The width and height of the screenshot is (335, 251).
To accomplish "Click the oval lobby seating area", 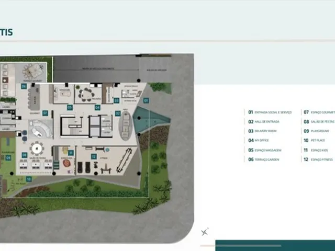I will click(126, 125).
